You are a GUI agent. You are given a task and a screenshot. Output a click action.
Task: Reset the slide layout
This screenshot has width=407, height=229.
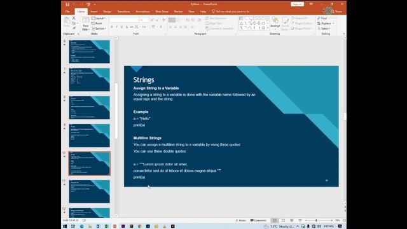[97, 24]
